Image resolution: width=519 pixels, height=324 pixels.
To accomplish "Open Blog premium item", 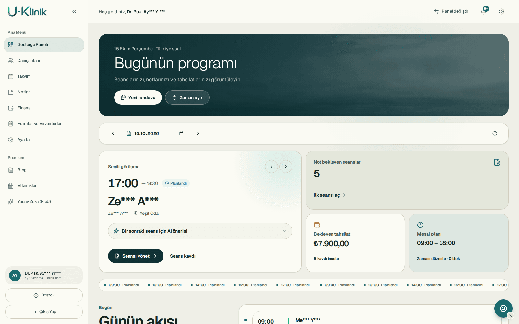I will [x=44, y=170].
